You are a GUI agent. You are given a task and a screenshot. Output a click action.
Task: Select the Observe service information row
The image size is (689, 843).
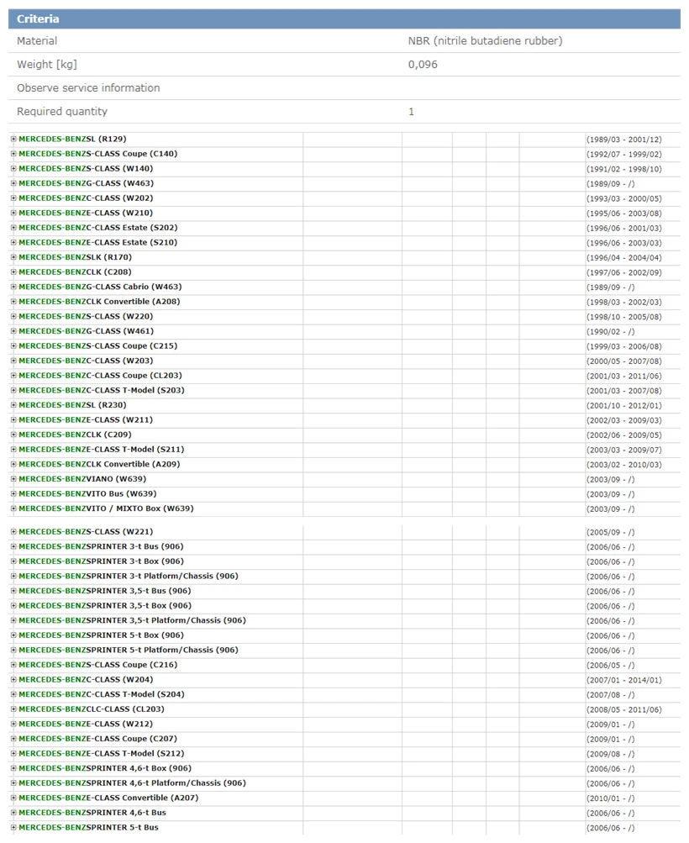(344, 87)
